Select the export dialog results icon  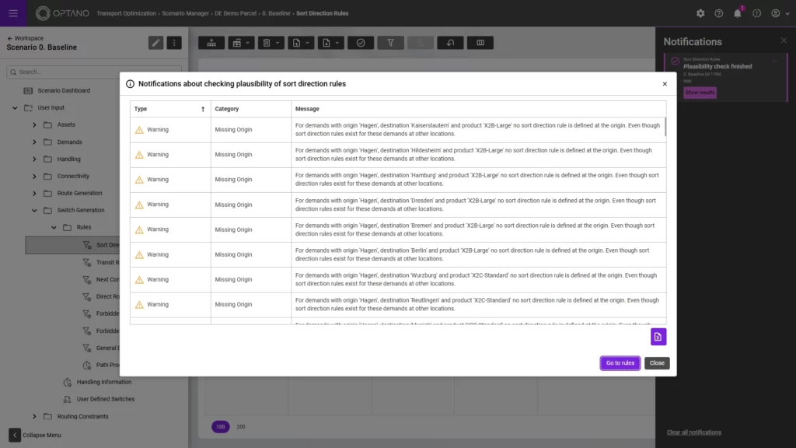(658, 336)
